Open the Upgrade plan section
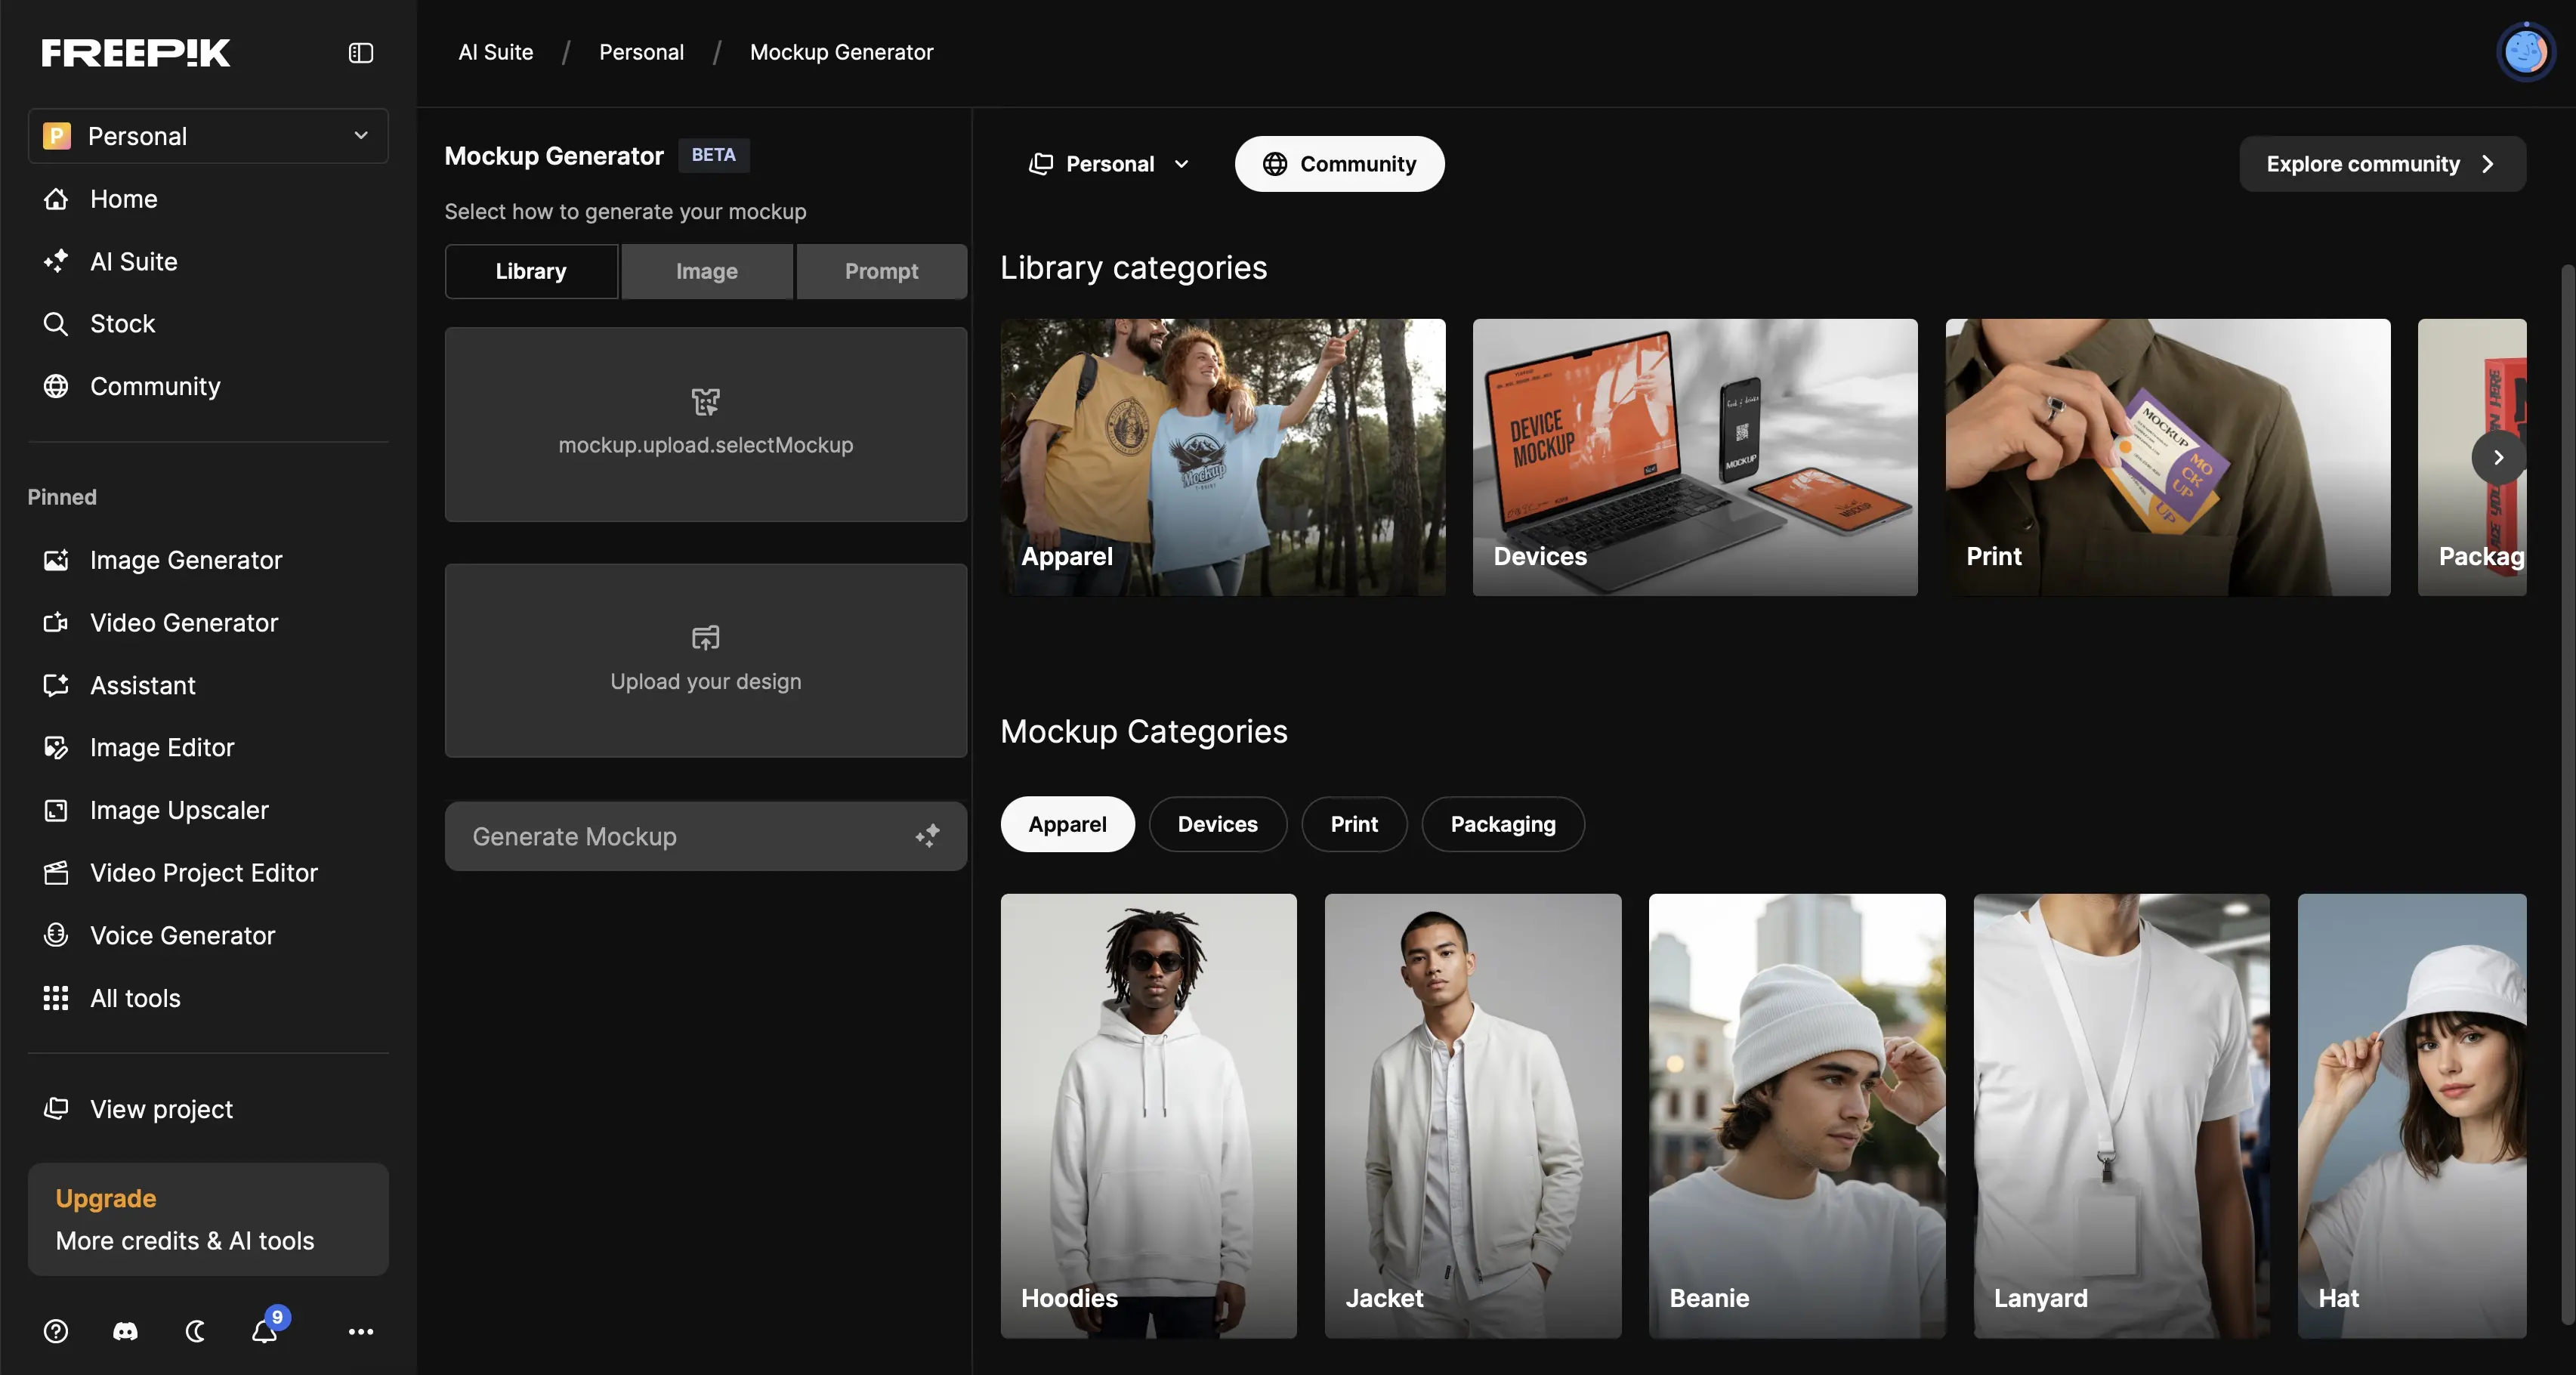Screen dimensions: 2576x1375 point(207,1219)
